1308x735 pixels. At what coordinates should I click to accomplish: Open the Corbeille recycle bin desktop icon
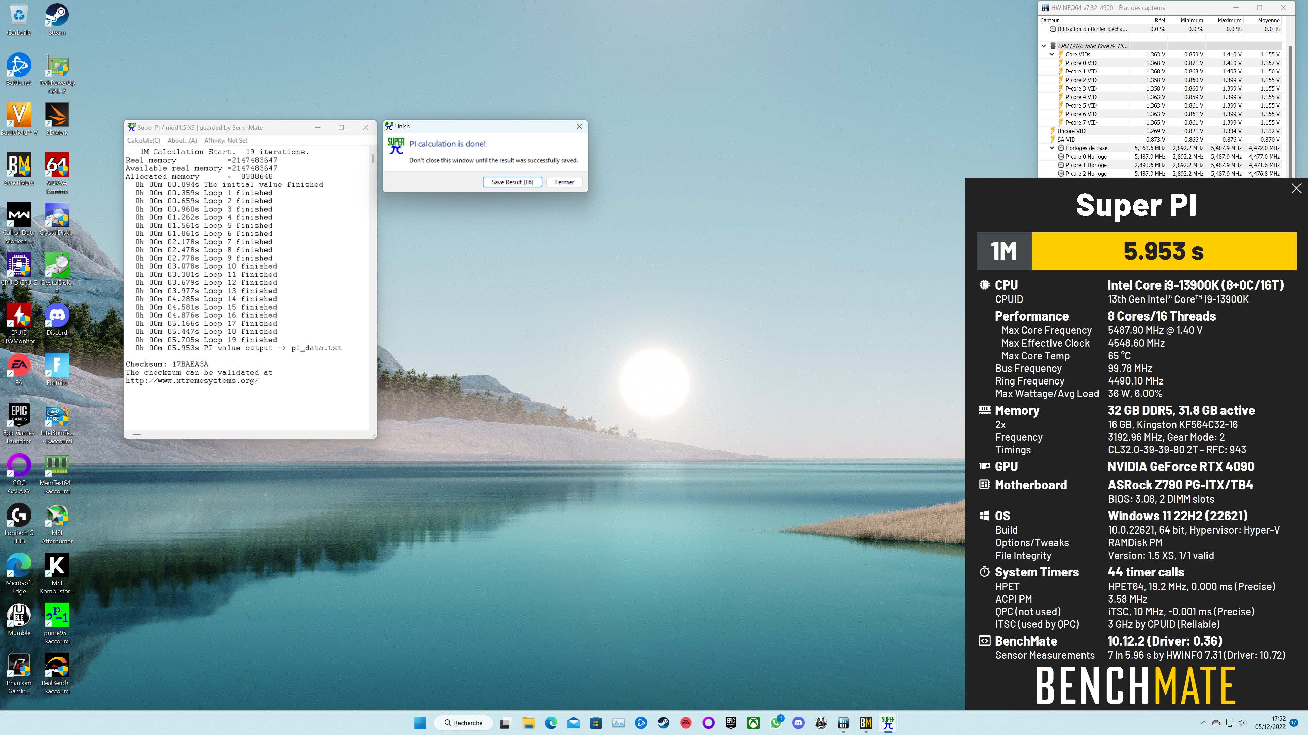click(19, 19)
